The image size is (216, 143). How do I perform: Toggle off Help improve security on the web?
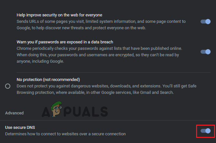[x=205, y=22]
